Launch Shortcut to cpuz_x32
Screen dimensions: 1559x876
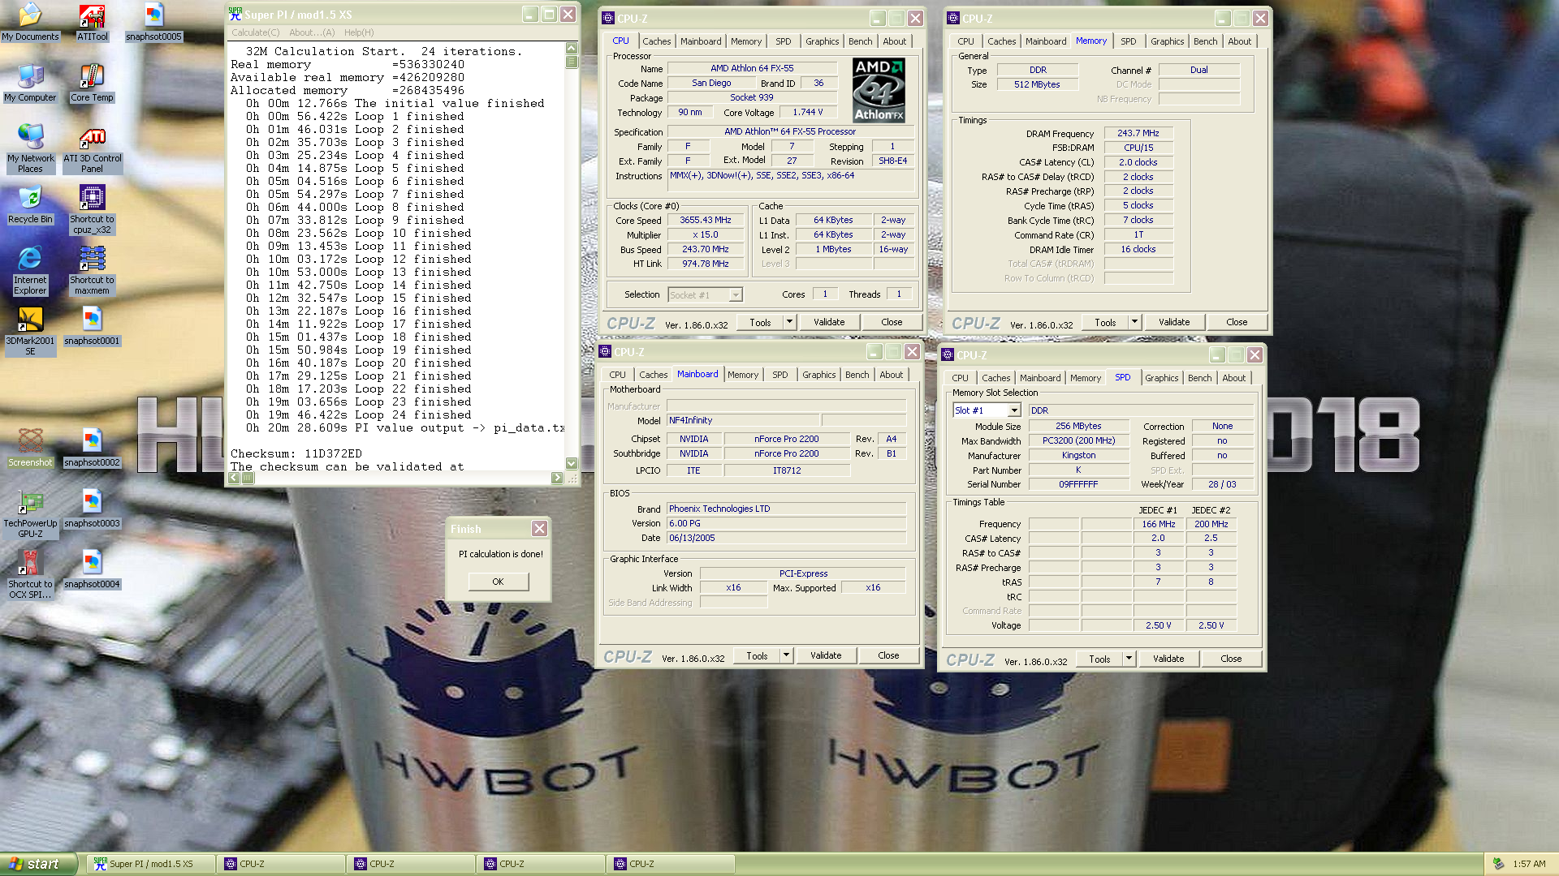click(92, 210)
